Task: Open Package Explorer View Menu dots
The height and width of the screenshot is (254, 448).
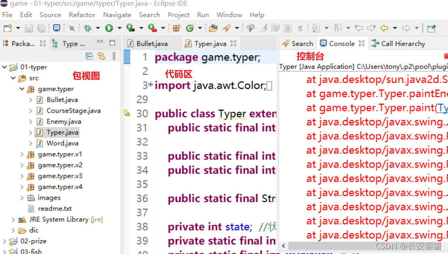Action: tap(114, 56)
